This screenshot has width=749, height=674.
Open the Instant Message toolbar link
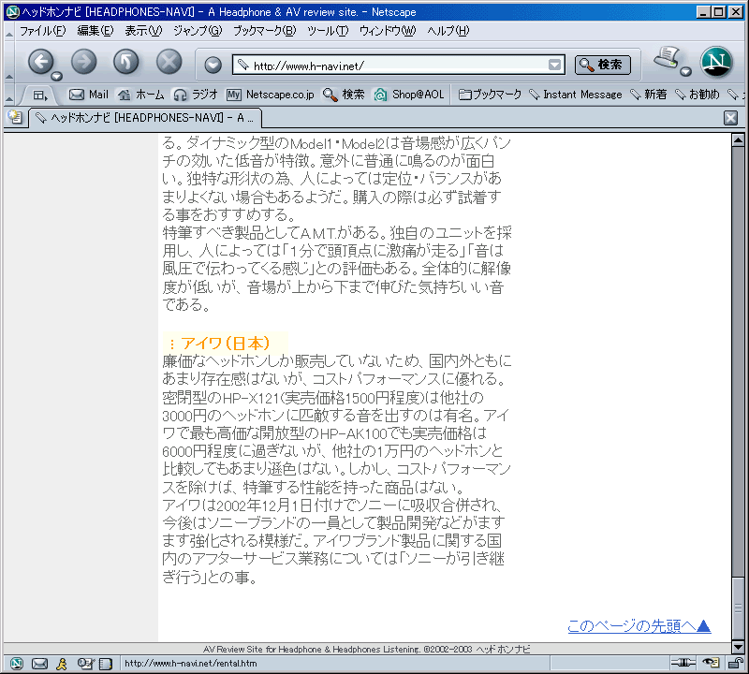coord(576,95)
